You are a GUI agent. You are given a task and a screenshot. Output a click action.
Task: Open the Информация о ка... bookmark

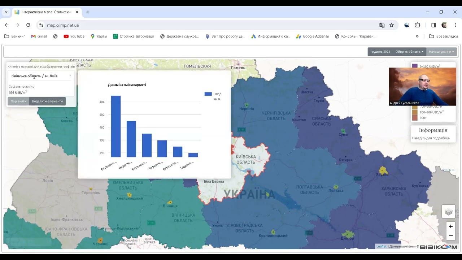click(x=271, y=36)
